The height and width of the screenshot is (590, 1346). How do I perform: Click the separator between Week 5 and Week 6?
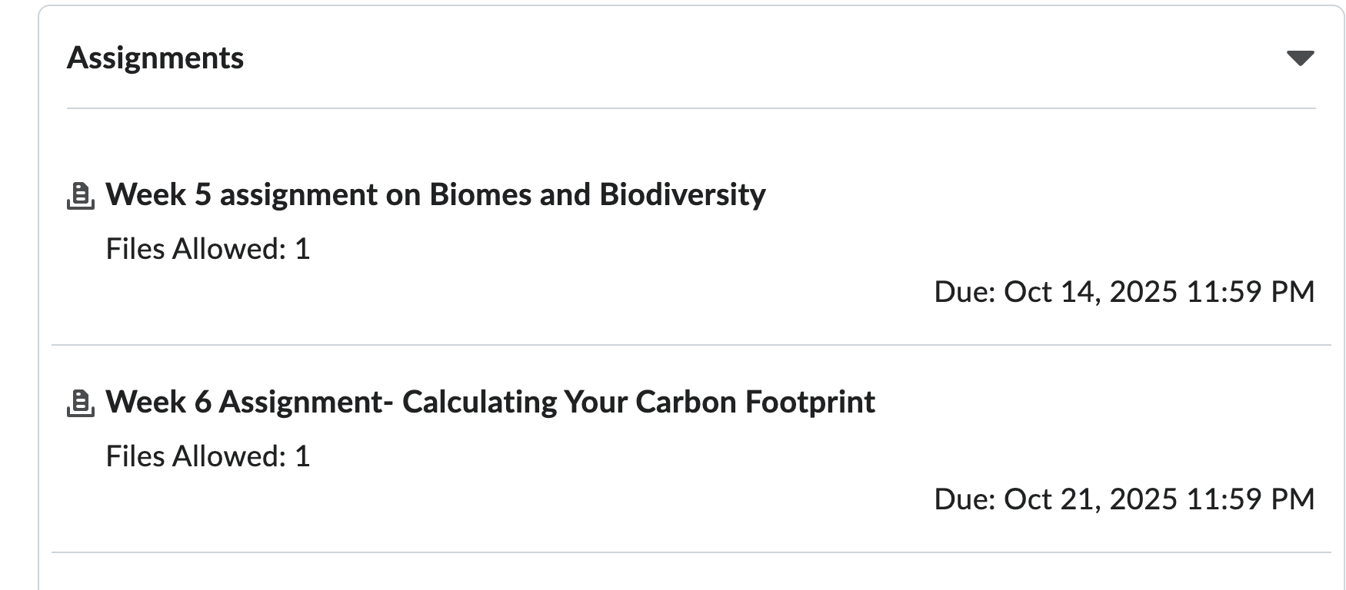pos(691,345)
